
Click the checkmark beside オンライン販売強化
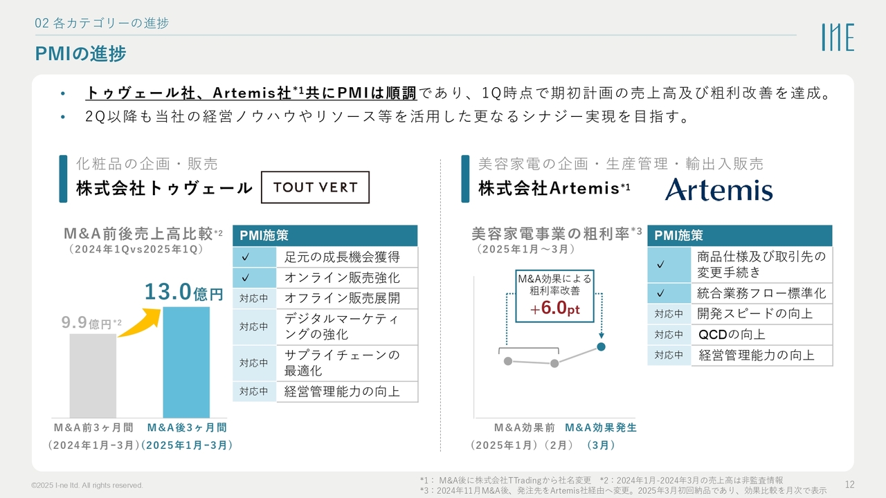pyautogui.click(x=246, y=278)
